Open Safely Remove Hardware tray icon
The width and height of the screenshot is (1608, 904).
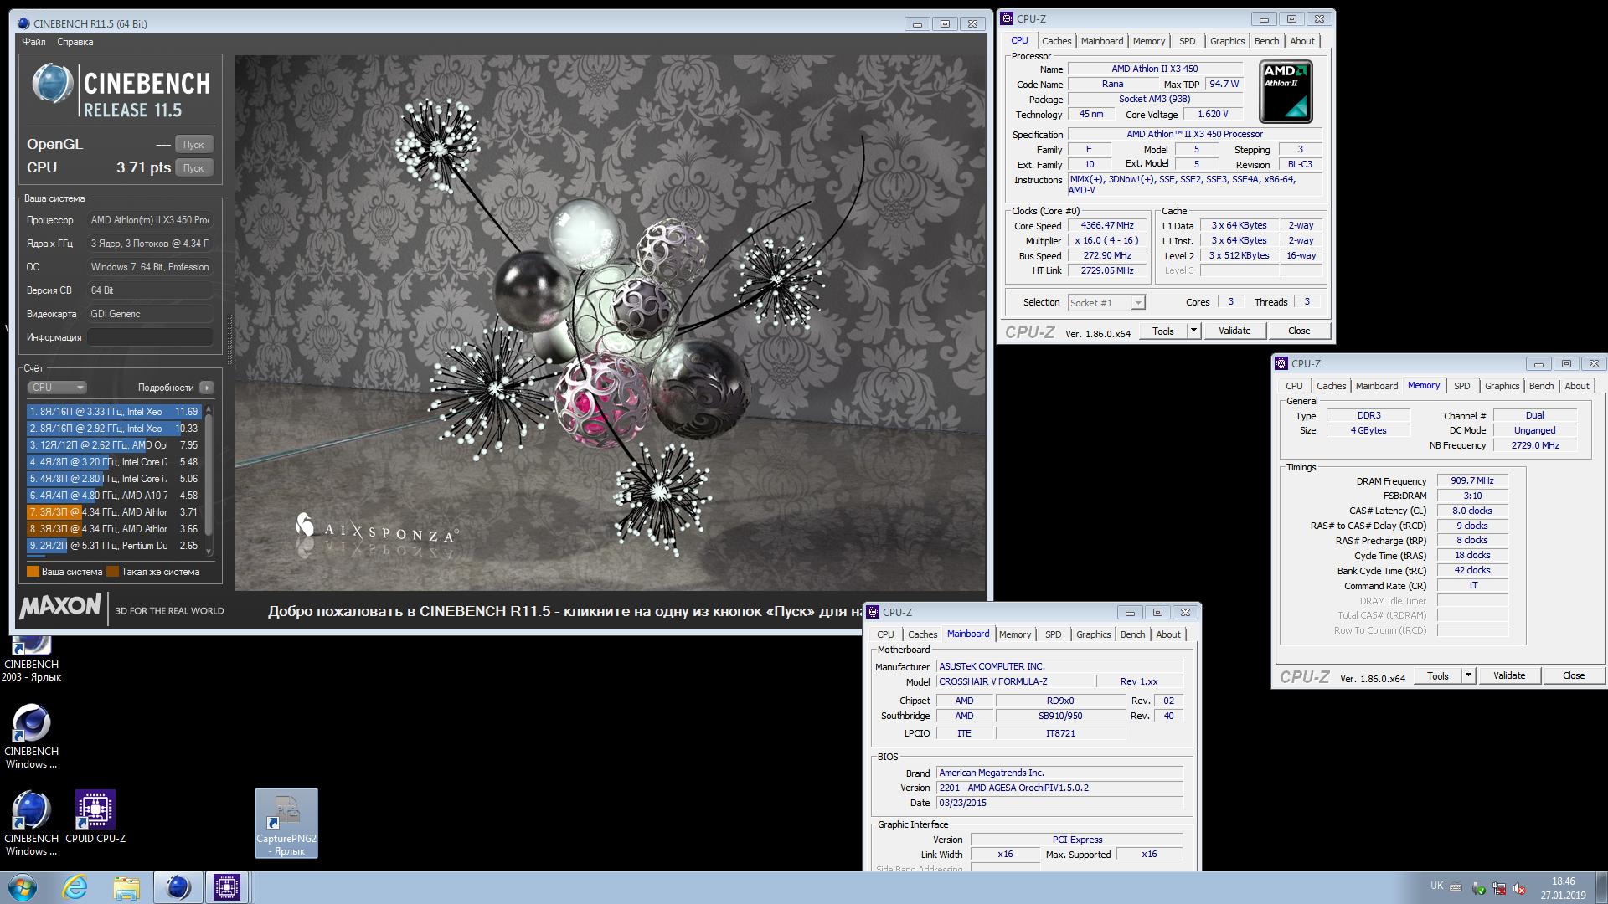1479,888
